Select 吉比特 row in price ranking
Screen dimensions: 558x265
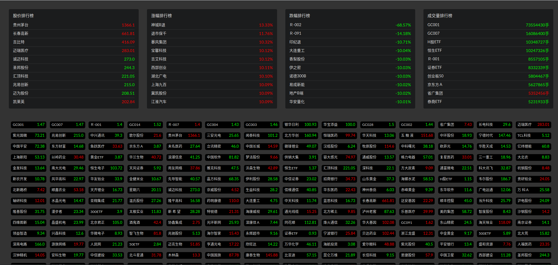[74, 42]
